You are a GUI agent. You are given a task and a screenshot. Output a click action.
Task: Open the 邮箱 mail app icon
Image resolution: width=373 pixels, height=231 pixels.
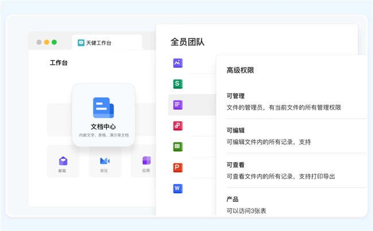coord(63,161)
